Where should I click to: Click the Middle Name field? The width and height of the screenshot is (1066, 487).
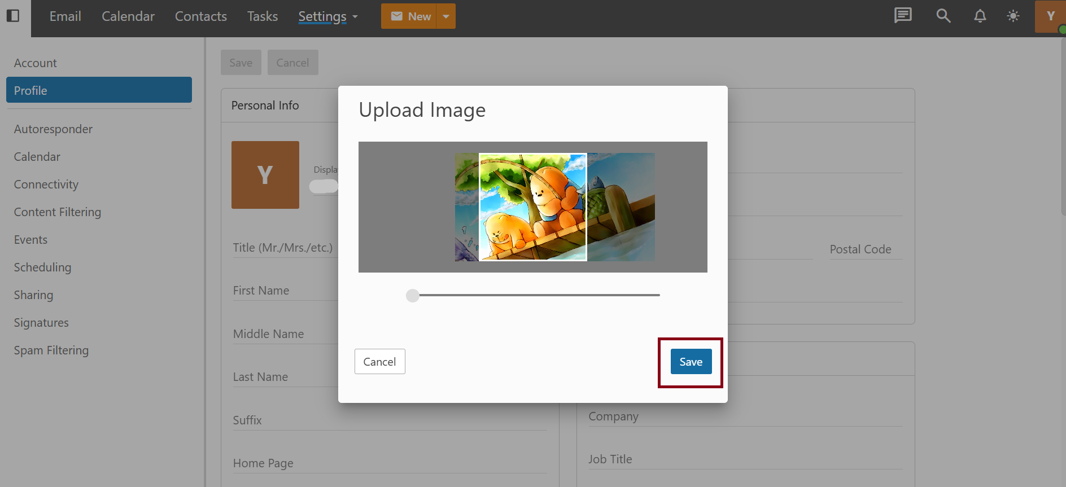pos(285,334)
